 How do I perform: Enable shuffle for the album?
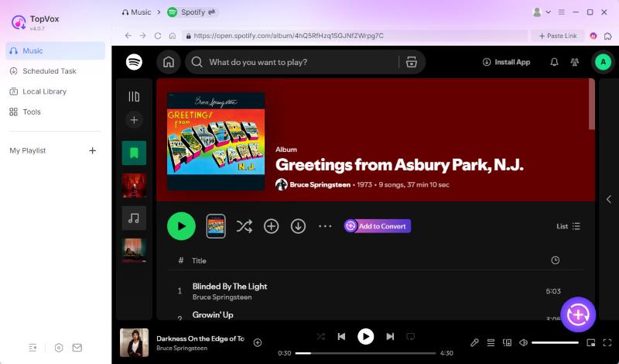pos(245,226)
